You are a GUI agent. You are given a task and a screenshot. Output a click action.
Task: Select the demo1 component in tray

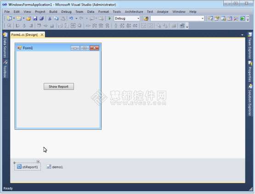[x=55, y=167]
